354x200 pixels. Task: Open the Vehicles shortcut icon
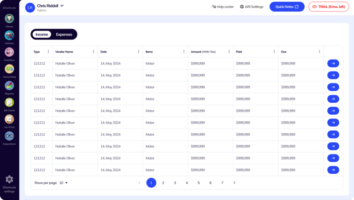pos(9,35)
